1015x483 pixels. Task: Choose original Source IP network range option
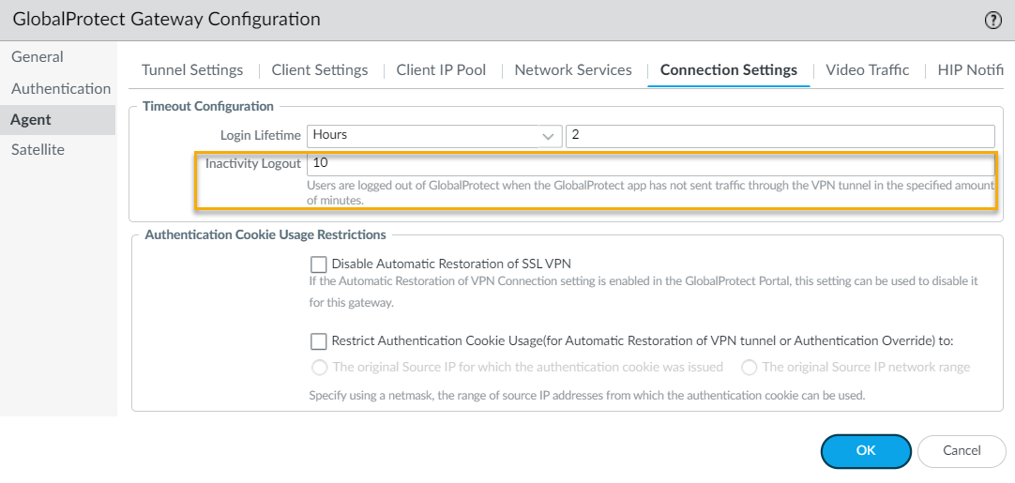(750, 368)
